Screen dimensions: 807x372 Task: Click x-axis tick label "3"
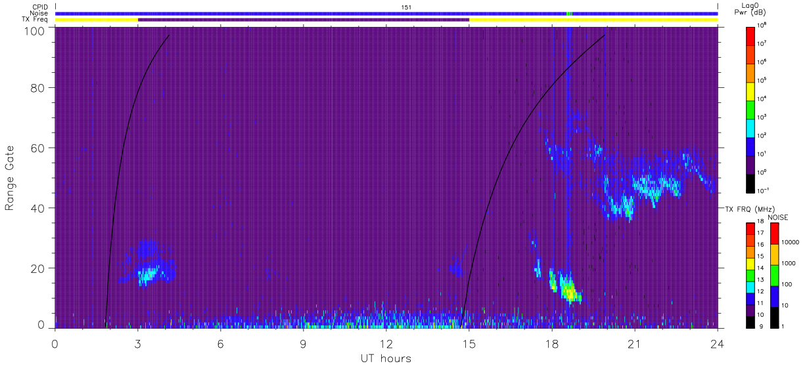138,343
